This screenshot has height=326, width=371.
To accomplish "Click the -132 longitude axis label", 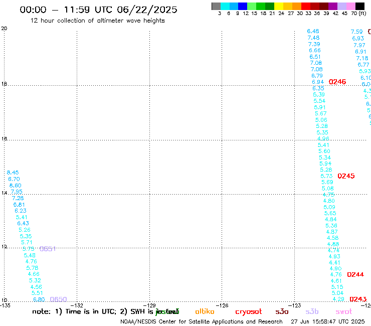I will (77, 305).
